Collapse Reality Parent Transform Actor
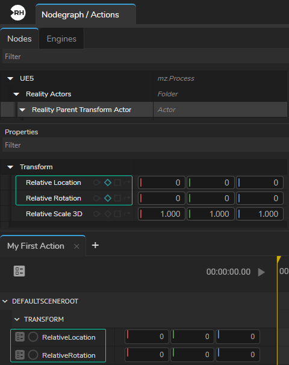 click(22, 110)
